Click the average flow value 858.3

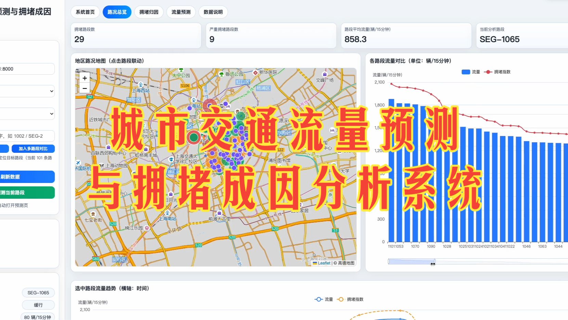(x=356, y=39)
